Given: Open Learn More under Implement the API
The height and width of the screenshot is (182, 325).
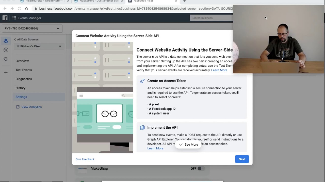Looking at the screenshot, I should pos(155,148).
